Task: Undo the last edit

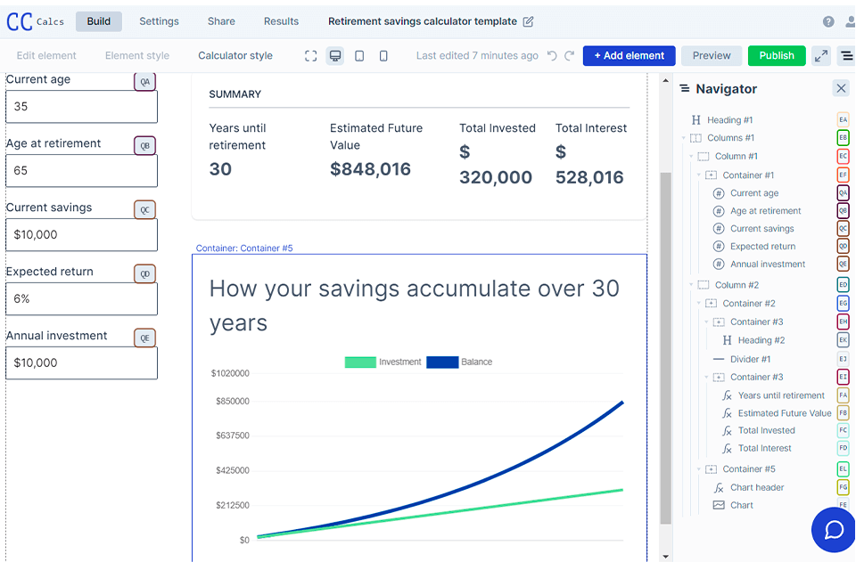Action: pyautogui.click(x=552, y=55)
